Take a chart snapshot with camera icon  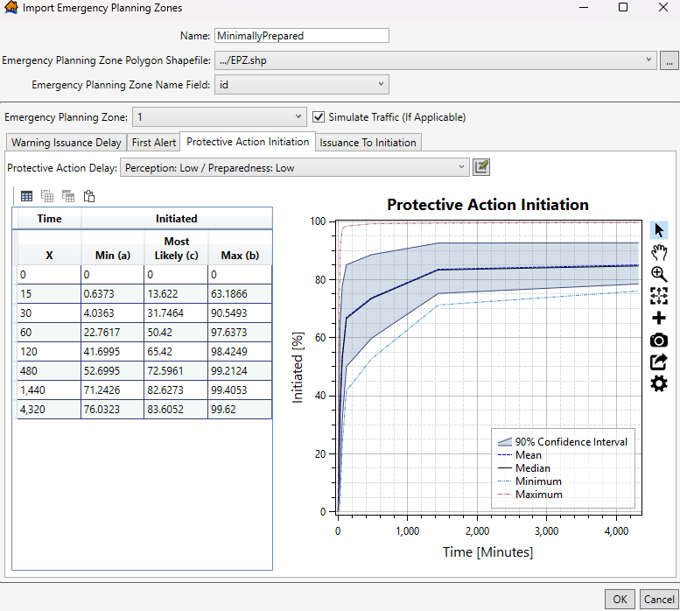point(659,340)
